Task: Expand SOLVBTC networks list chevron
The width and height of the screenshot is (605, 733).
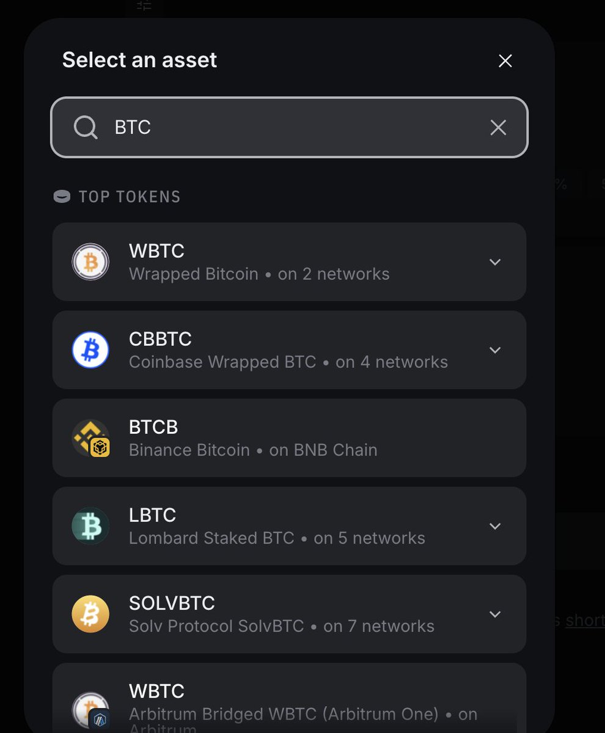Action: point(495,614)
